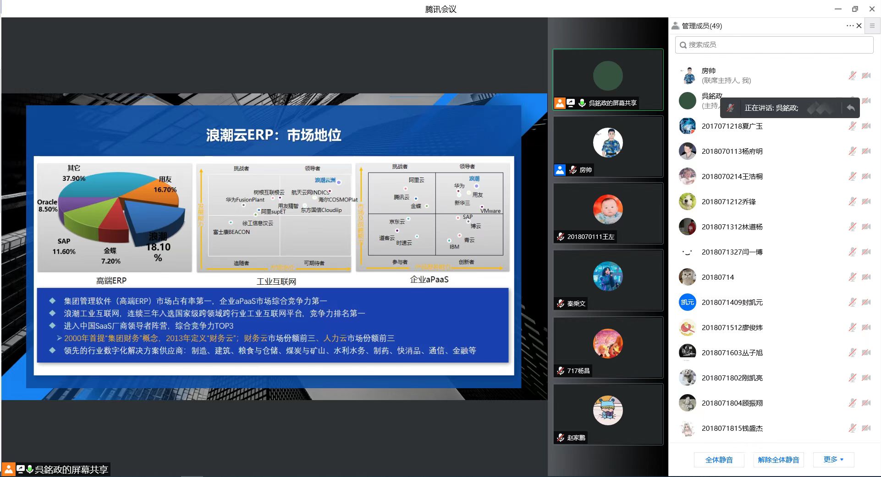Click the blue host icon on 房帅's tile
This screenshot has width=881, height=477.
point(560,170)
